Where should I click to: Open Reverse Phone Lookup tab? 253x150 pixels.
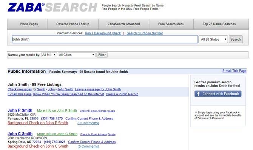(x=73, y=24)
